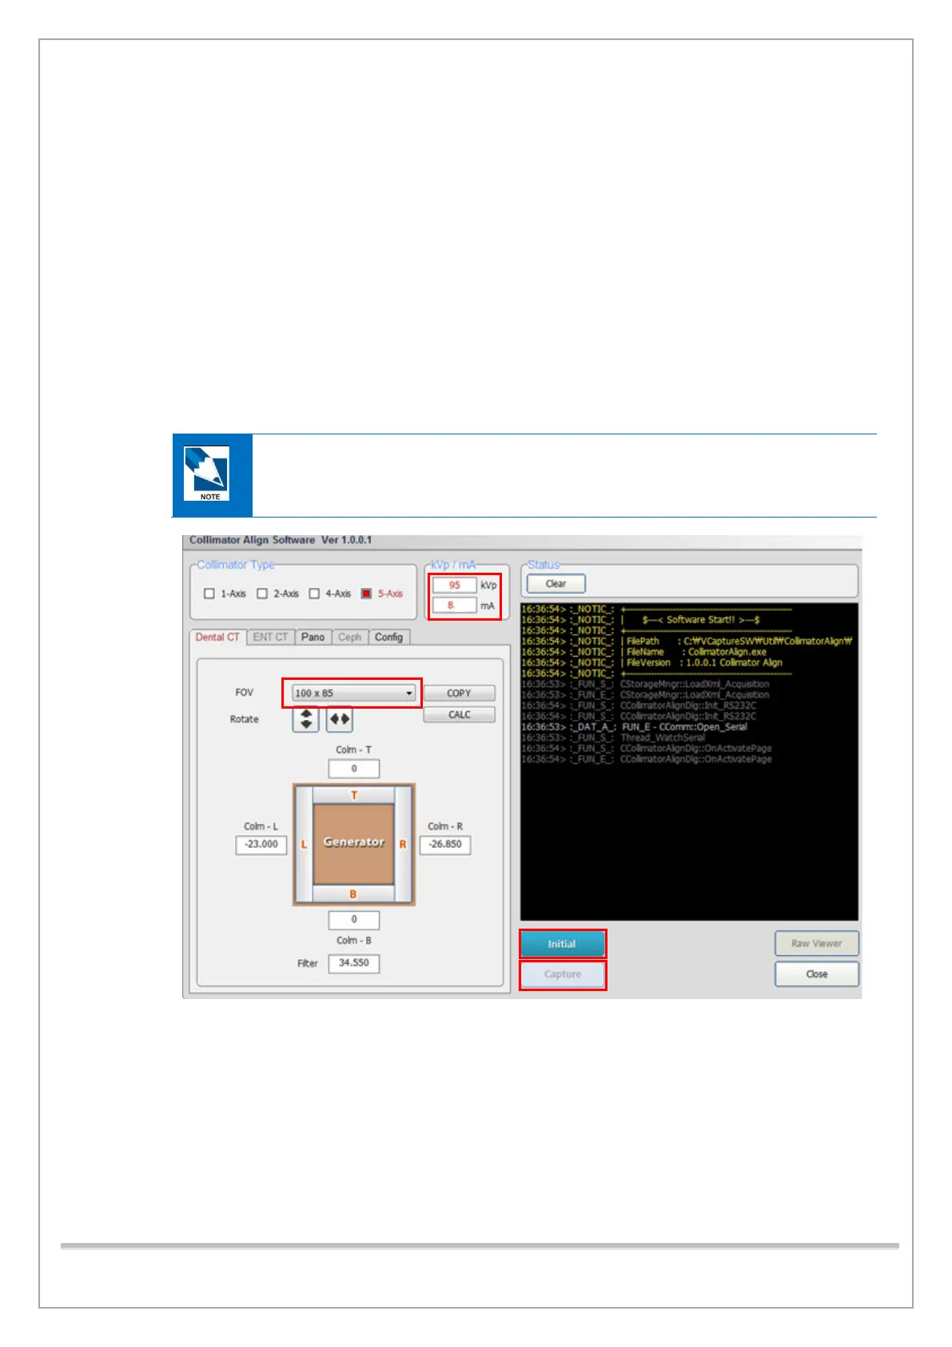Click the 'CComm::Open_Serial' log line
The image size is (952, 1347).
click(x=634, y=727)
